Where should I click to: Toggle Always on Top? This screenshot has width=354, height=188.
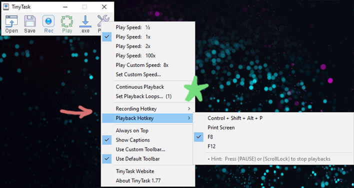click(x=148, y=131)
